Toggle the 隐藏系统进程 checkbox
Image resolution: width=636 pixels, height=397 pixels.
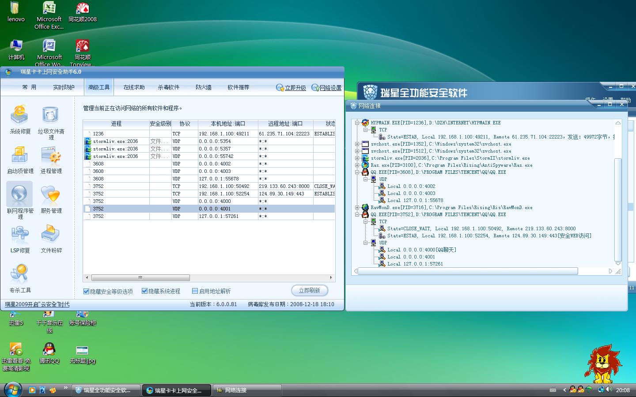coord(144,291)
